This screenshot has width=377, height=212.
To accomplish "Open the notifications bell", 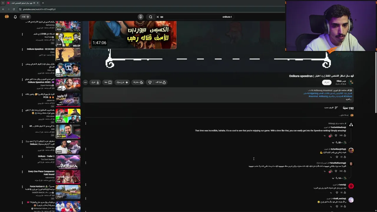I will coord(15,17).
